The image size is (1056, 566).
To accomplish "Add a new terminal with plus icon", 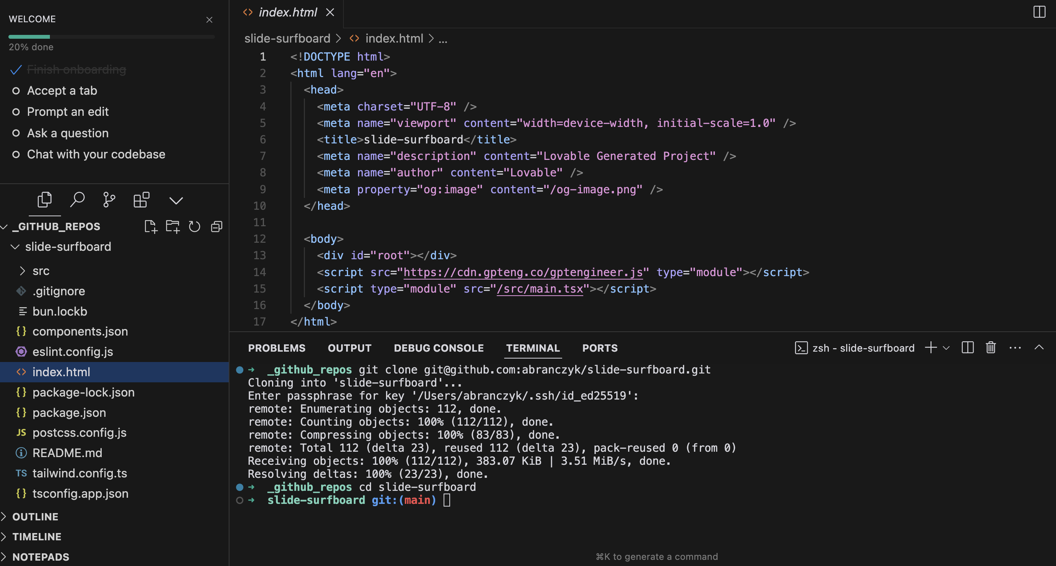I will [931, 348].
